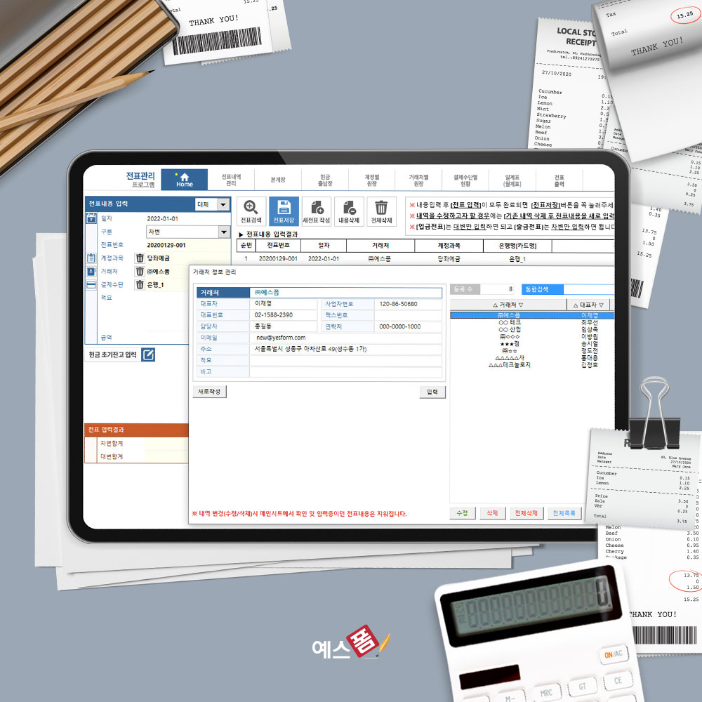The image size is (702, 702).
Task: Clear ㈜예스폼 with the 거래처 trash icon
Action: (140, 271)
